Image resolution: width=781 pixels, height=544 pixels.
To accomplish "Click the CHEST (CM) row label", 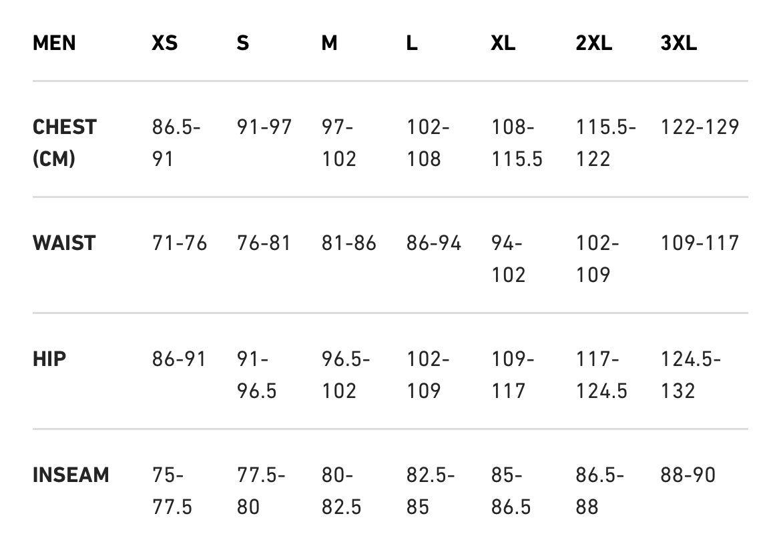I will (64, 143).
